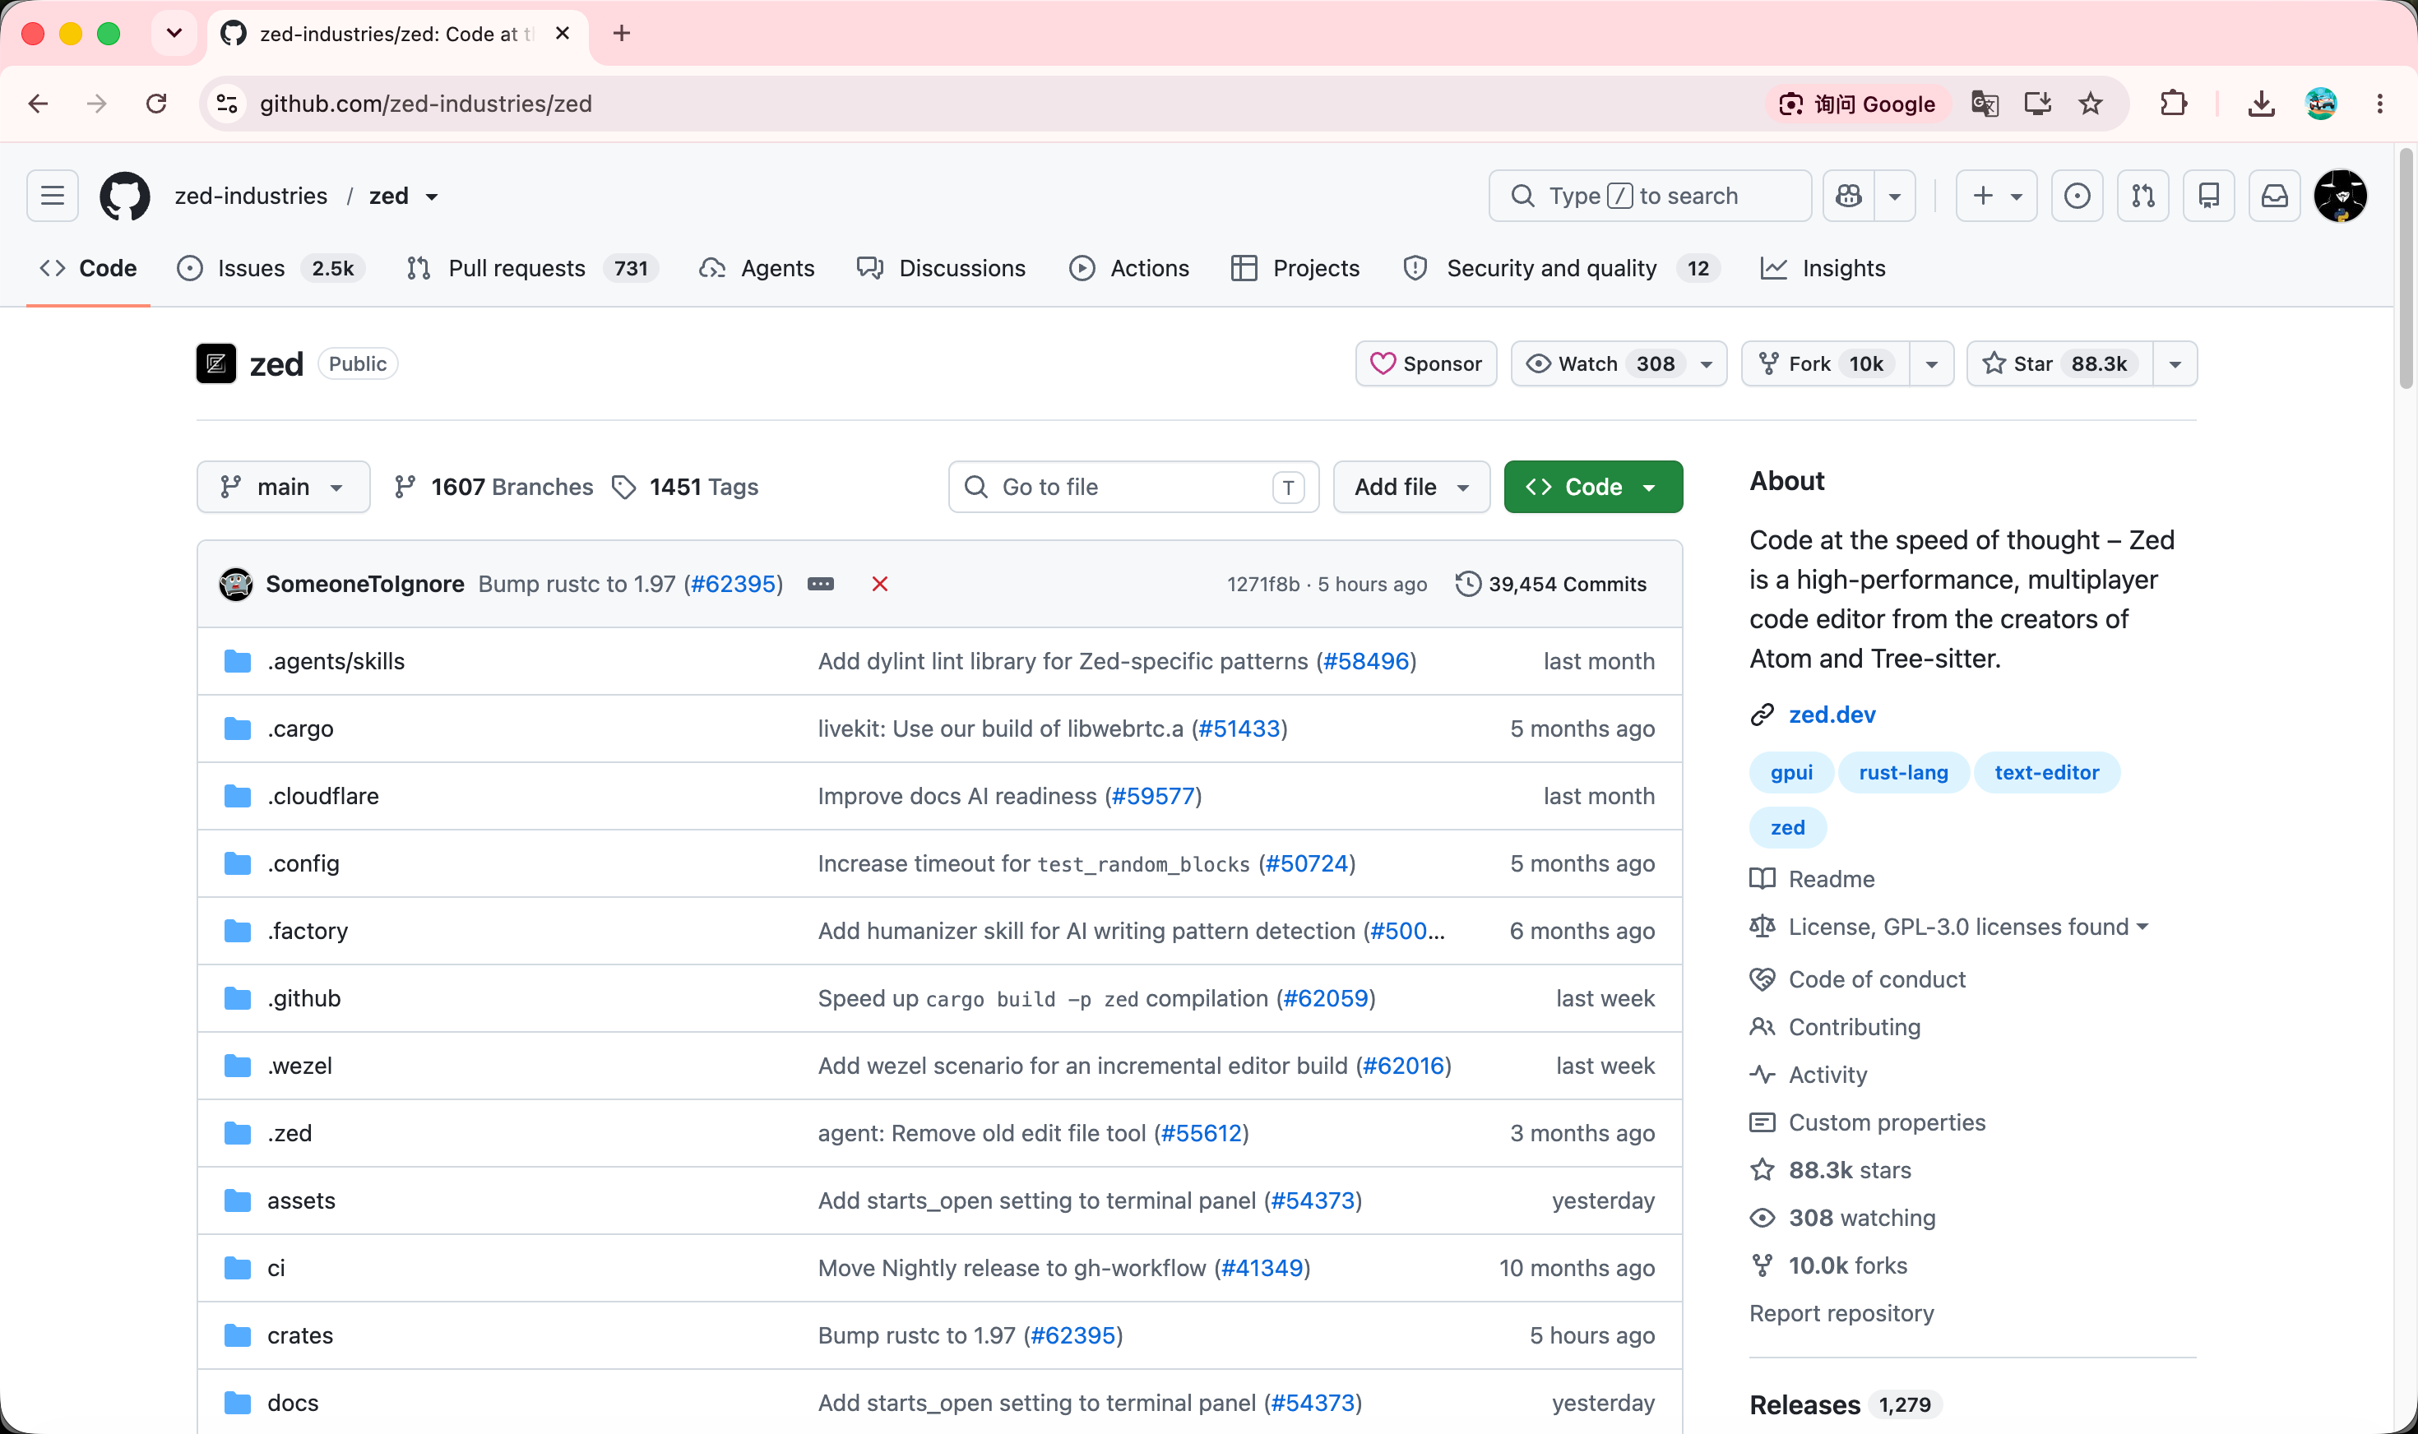Open the .agents/skills folder
The image size is (2418, 1434).
336,661
